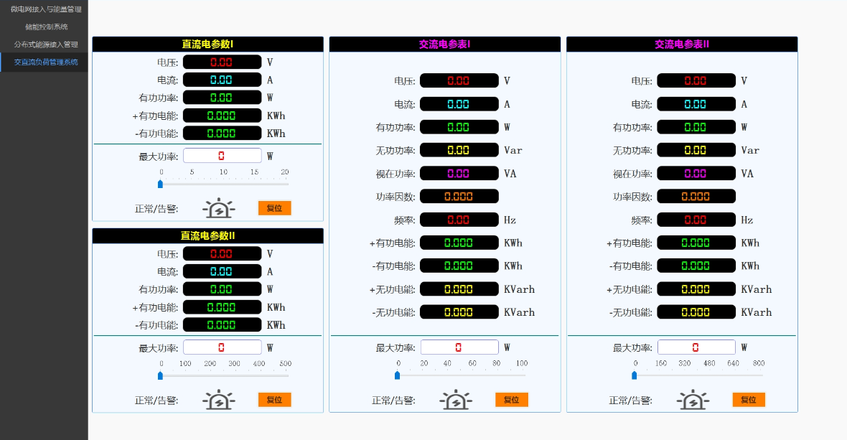The image size is (847, 440).
Task: Open 微电网接入与能量管理 in the sidebar
Action: tap(46, 9)
